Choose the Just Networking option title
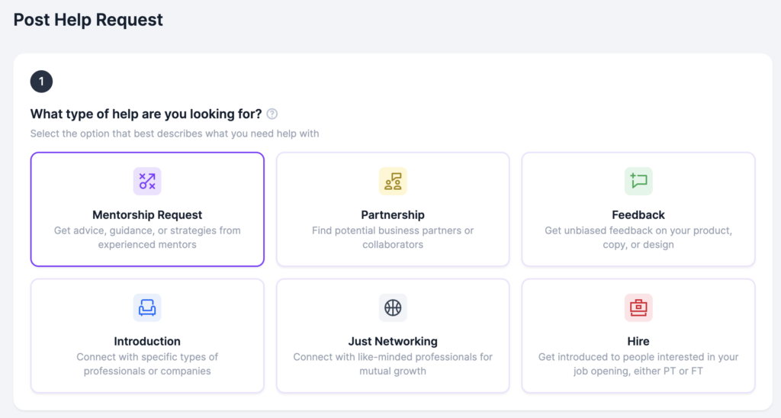781x418 pixels. pos(393,341)
